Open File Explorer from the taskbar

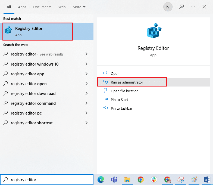tap(127, 180)
